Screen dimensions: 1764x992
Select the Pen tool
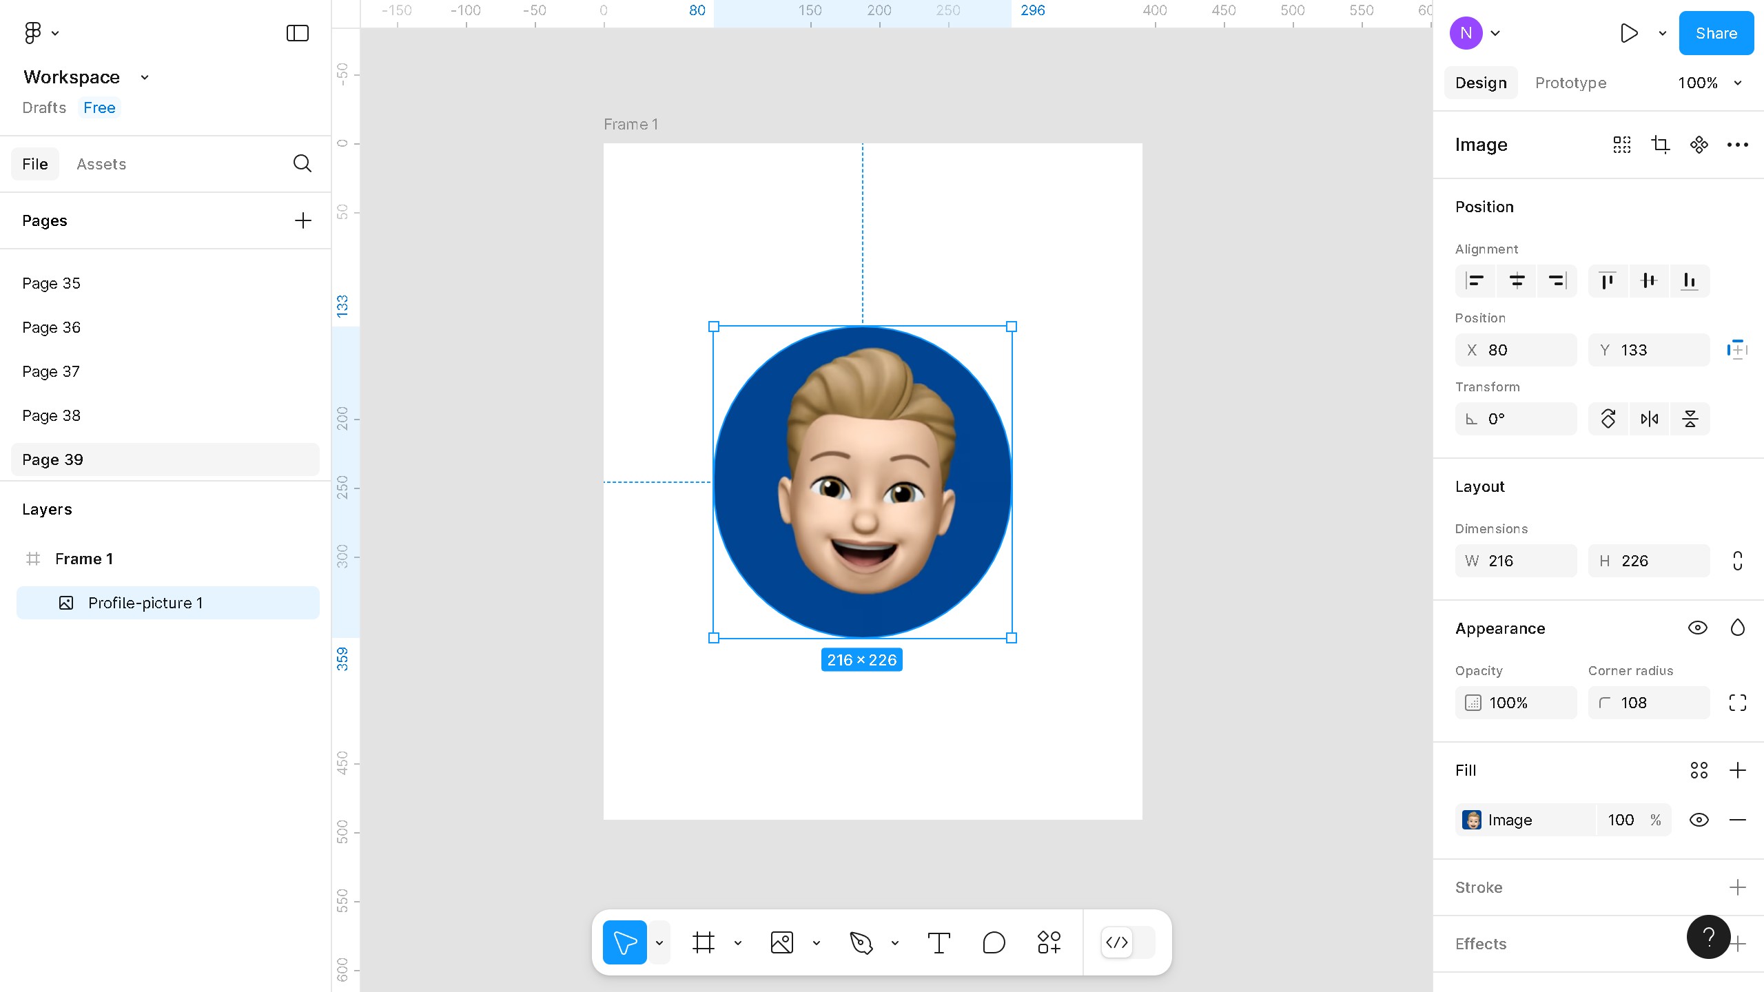point(861,942)
